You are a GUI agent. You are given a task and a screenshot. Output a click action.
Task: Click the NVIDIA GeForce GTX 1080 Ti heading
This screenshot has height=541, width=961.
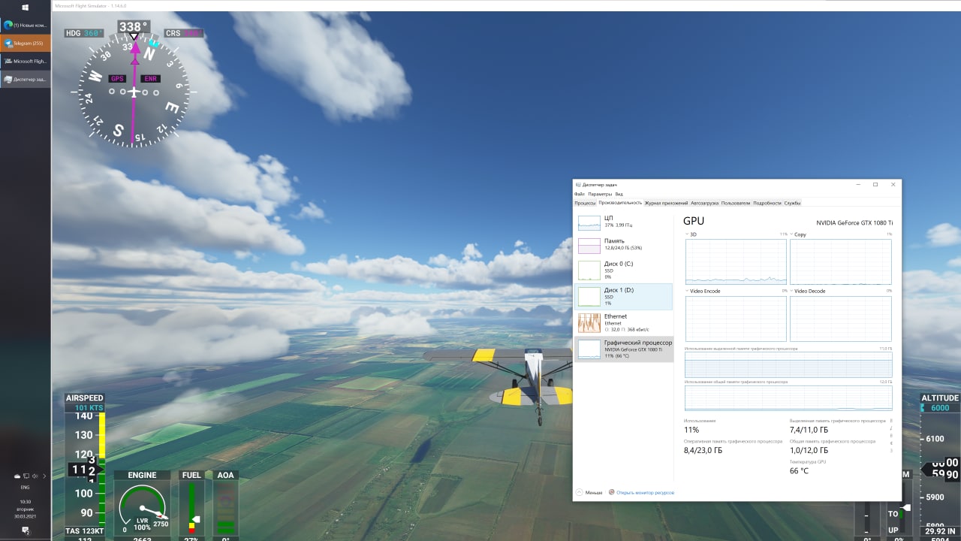854,222
